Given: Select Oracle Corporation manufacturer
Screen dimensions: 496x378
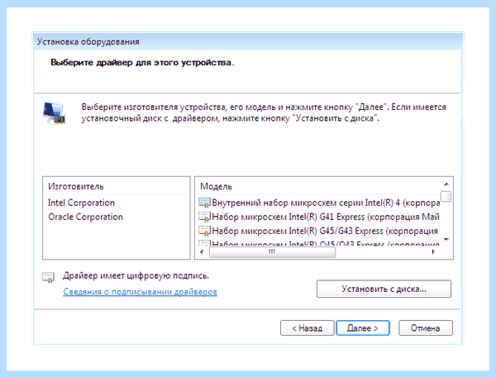Looking at the screenshot, I should coord(85,217).
